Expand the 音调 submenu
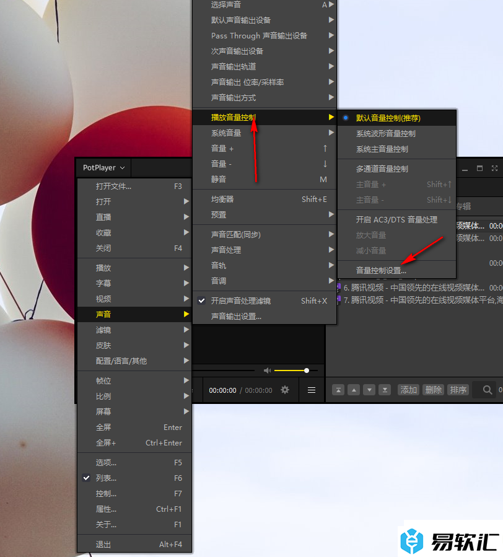 (265, 281)
